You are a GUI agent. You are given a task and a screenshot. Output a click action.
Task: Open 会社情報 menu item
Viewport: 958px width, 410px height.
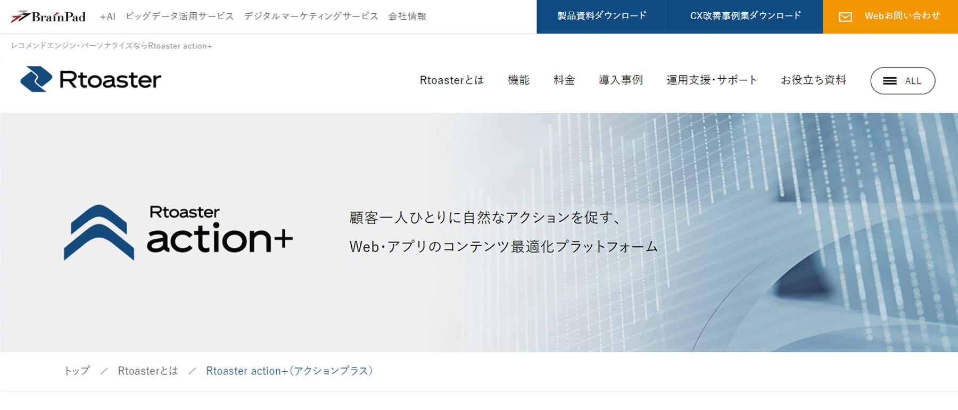[x=407, y=16]
